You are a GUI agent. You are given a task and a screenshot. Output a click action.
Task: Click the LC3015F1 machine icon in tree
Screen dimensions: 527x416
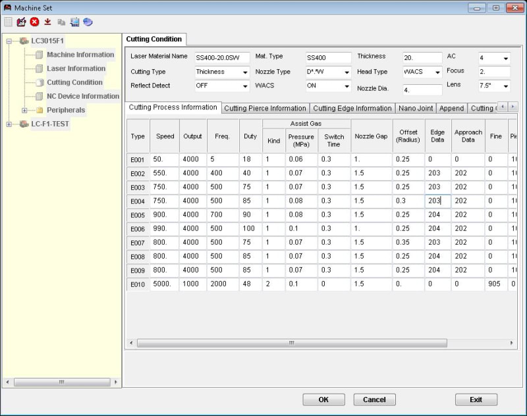(24, 41)
